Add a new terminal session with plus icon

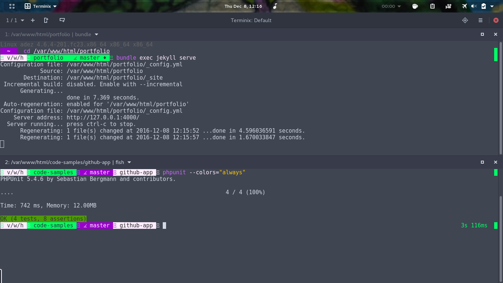point(33,20)
